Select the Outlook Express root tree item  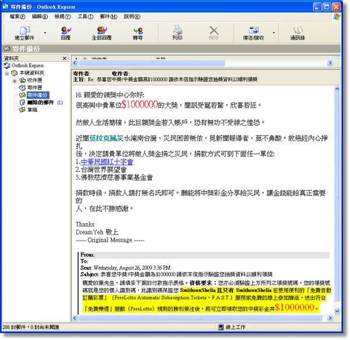tap(27, 65)
